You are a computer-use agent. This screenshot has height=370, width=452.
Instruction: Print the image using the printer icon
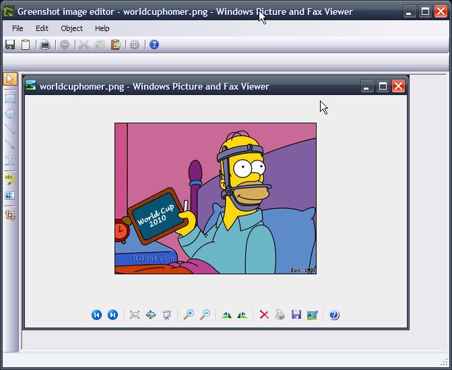tap(45, 44)
